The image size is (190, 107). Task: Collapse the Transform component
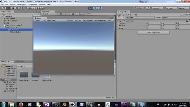coord(118,21)
